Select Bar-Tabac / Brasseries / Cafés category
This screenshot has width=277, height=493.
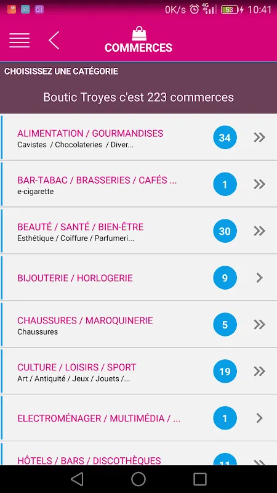tap(138, 184)
